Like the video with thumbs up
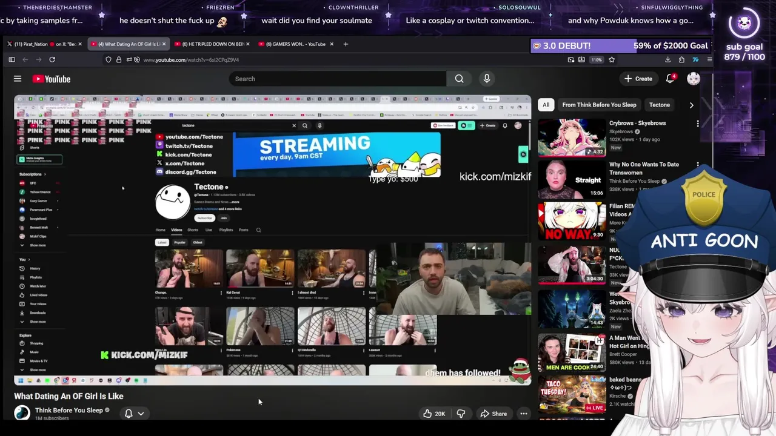 (x=434, y=414)
